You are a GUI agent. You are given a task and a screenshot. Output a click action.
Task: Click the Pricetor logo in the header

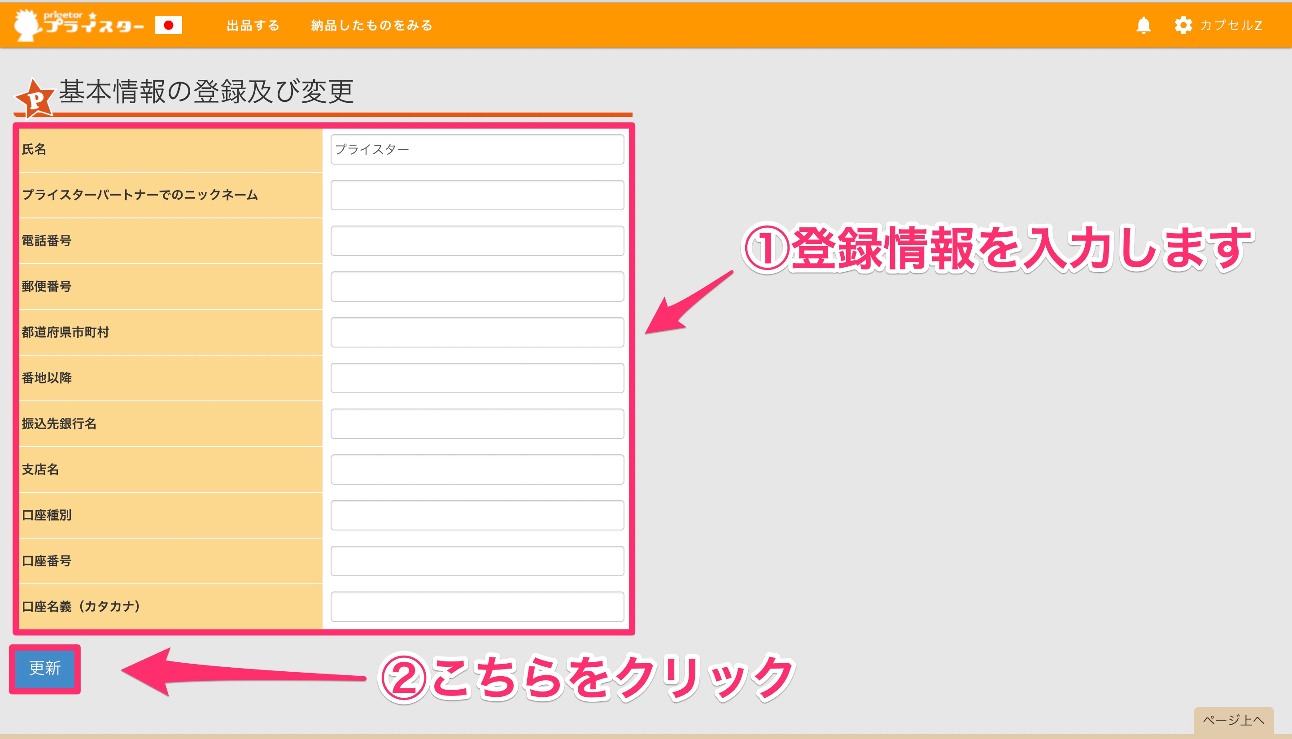click(79, 25)
